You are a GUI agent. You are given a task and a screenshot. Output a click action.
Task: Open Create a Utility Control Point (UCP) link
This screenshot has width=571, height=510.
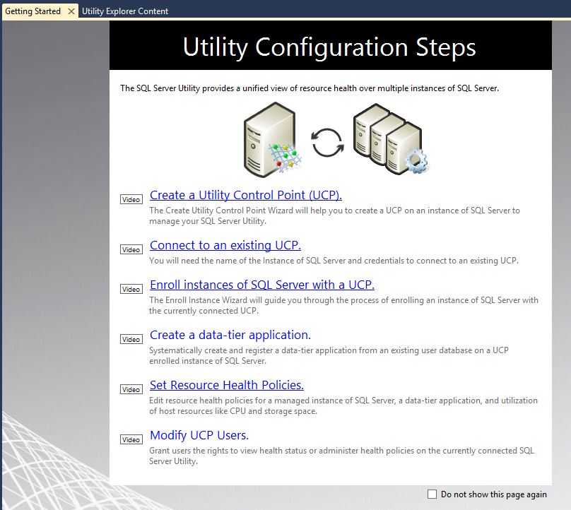click(246, 195)
